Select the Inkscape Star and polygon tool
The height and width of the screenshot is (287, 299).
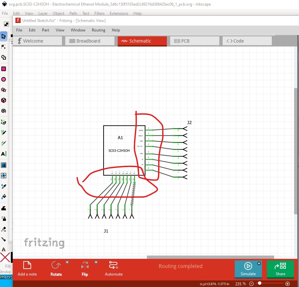pos(4,90)
